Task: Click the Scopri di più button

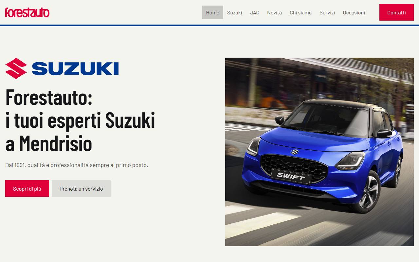Action: [27, 189]
